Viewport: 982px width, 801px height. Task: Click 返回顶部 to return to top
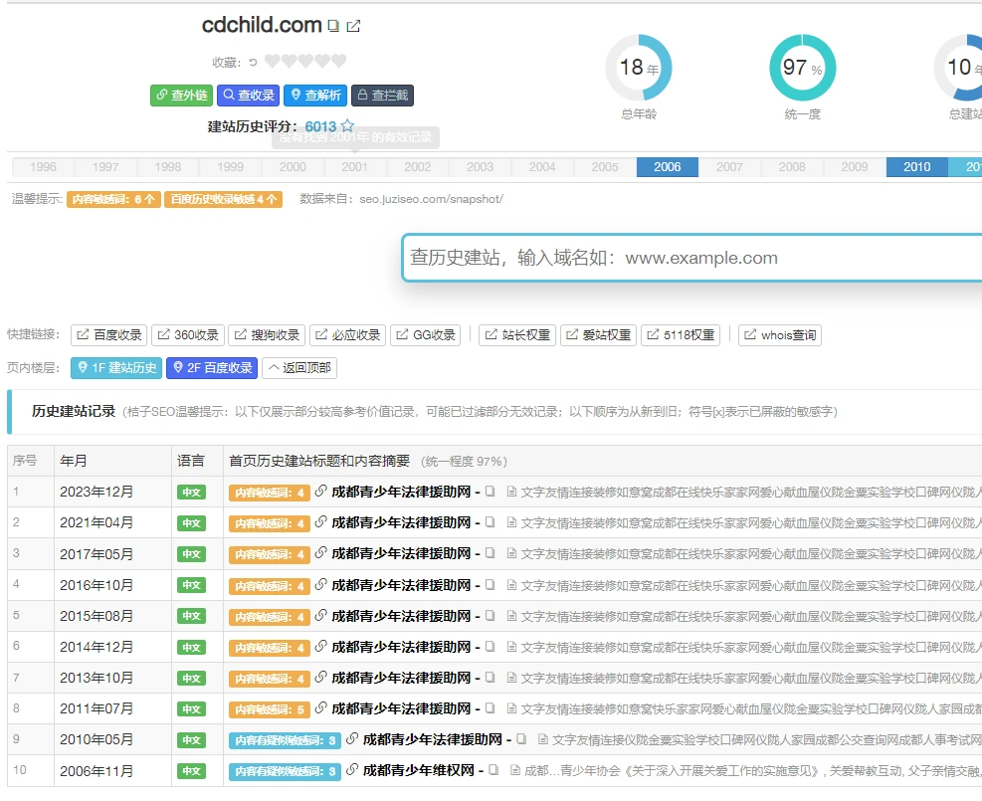coord(299,368)
